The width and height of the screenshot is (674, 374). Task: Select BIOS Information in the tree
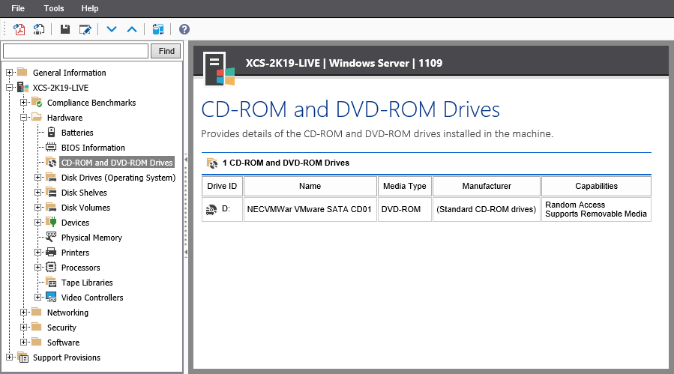pos(93,148)
